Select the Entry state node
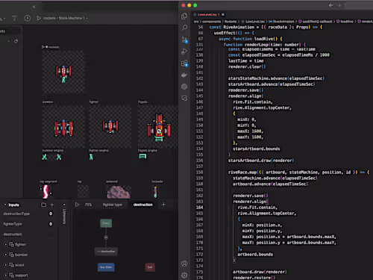Viewport: 373px width, 280px height. click(x=106, y=223)
